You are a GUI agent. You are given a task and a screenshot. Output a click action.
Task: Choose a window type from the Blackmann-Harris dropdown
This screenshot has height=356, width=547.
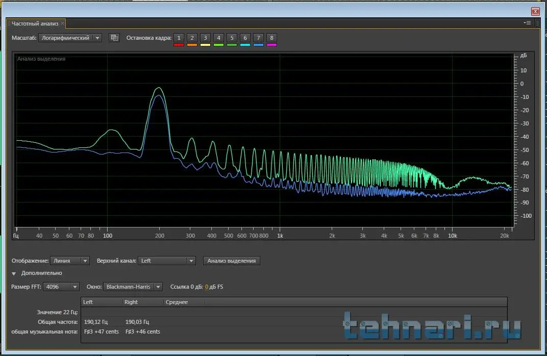[133, 287]
